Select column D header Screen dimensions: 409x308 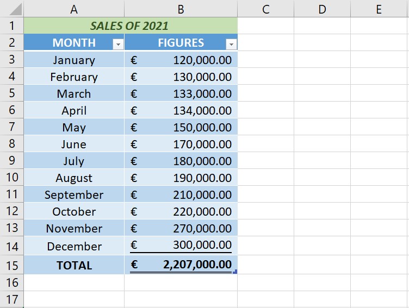pyautogui.click(x=322, y=9)
